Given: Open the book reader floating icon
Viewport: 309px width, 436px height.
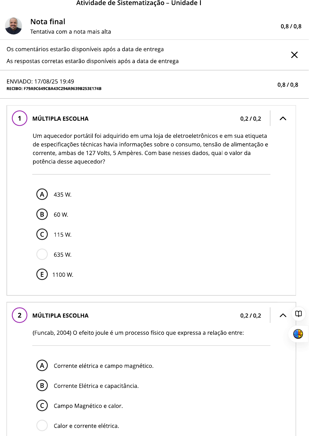Looking at the screenshot, I should [298, 314].
